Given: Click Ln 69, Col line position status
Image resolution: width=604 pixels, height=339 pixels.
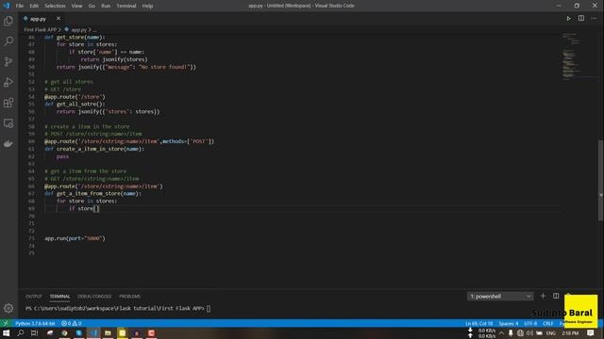Looking at the screenshot, I should pyautogui.click(x=478, y=323).
